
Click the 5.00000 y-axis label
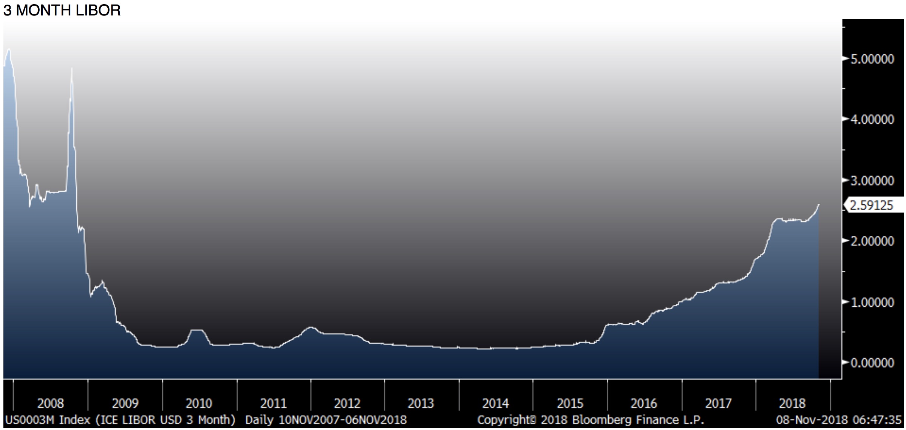pos(872,59)
